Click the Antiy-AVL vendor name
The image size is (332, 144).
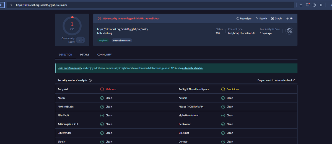tap(63, 89)
